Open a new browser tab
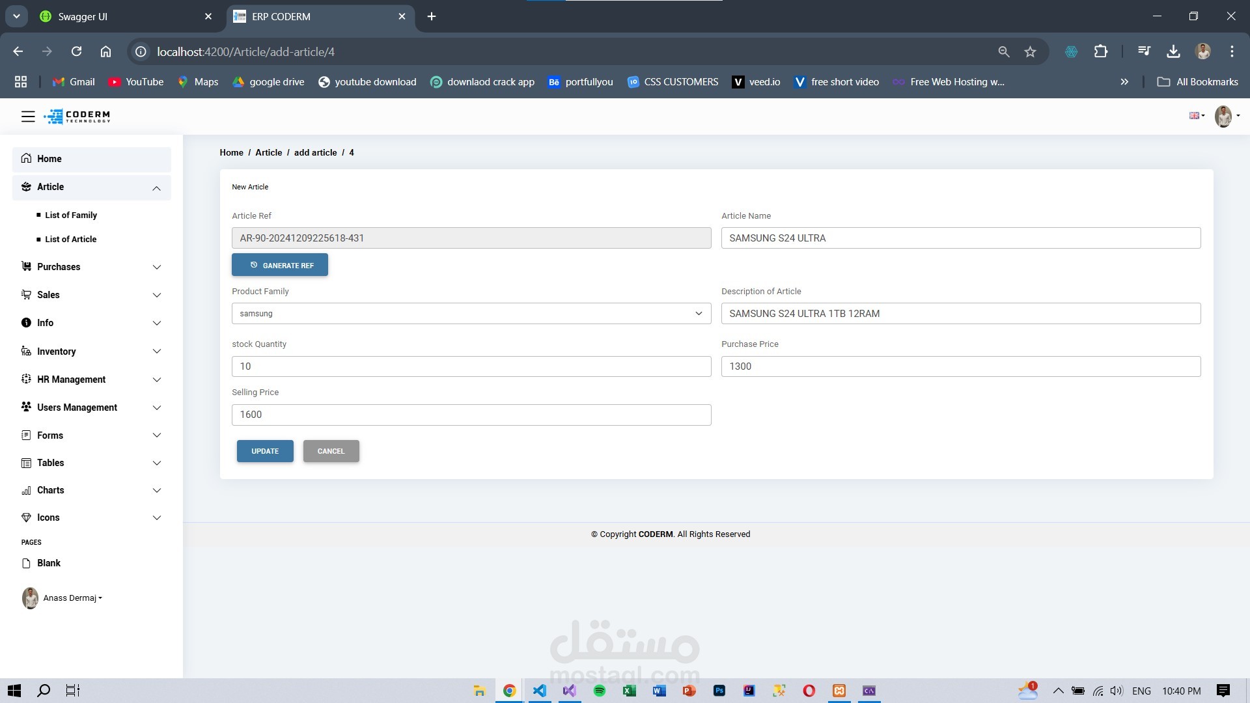This screenshot has height=703, width=1250. 432,17
